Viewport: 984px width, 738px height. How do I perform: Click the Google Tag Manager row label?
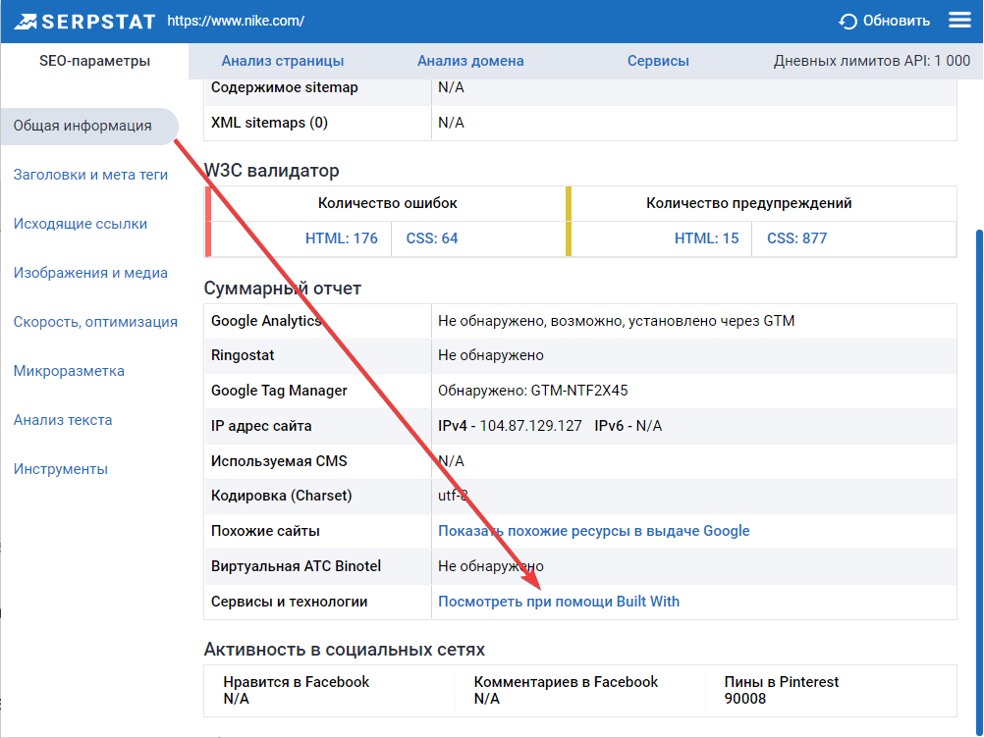click(x=279, y=391)
